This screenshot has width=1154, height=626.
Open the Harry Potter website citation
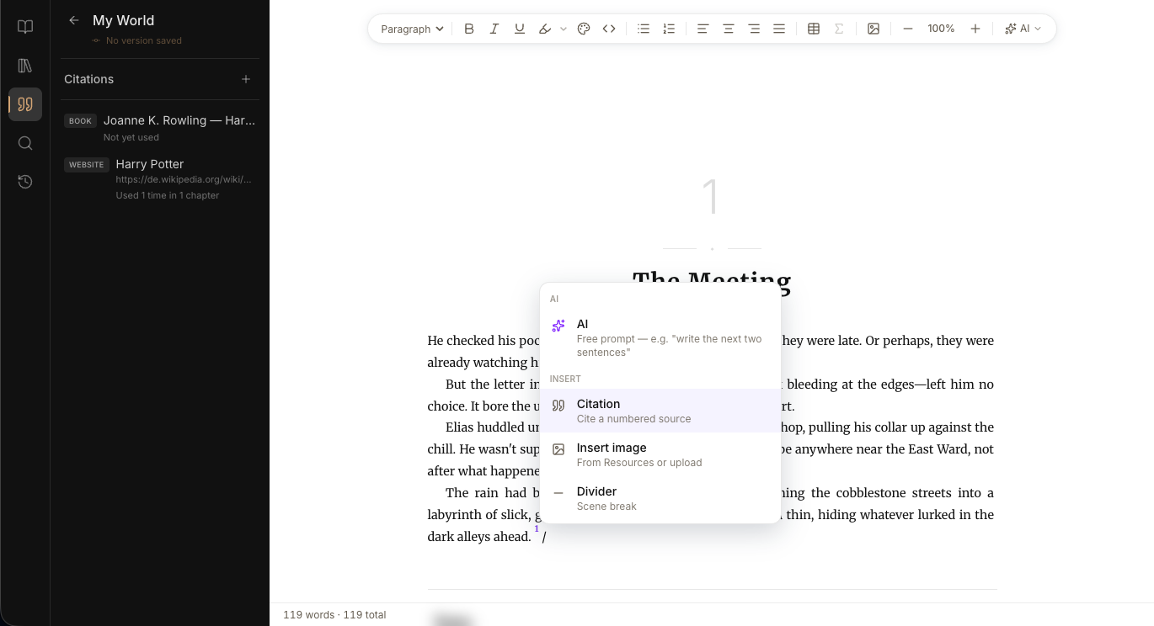159,179
